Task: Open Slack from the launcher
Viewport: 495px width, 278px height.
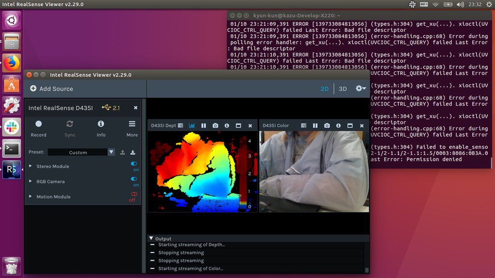Action: tap(12, 127)
